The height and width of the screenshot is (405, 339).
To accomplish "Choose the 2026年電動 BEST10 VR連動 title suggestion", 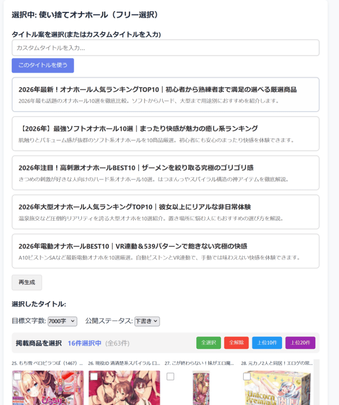I will point(165,251).
